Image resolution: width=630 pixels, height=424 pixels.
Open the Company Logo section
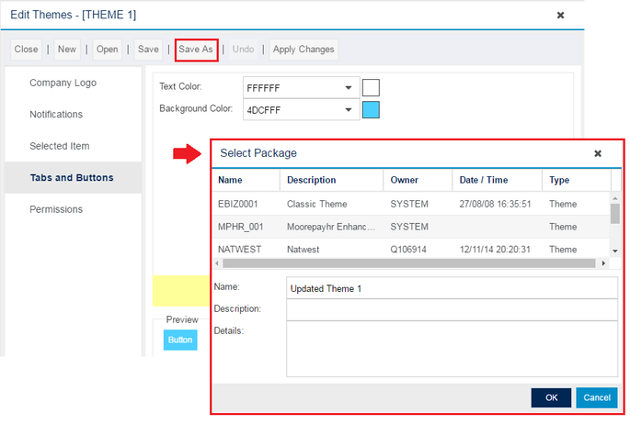click(x=63, y=83)
